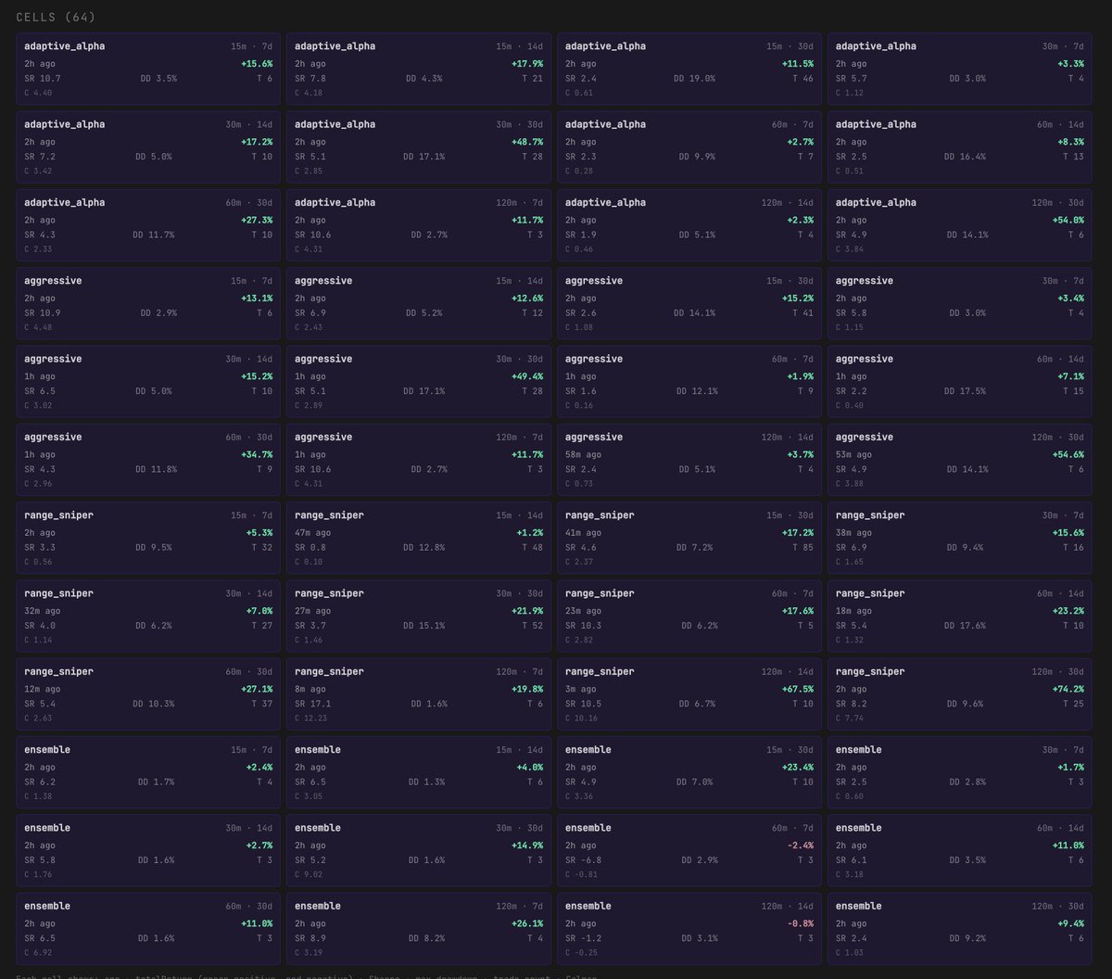Click the SR 17.1 Sharpe value

(313, 704)
